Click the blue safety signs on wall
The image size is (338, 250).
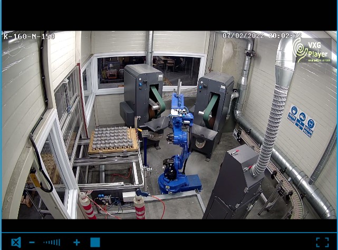point(302,120)
